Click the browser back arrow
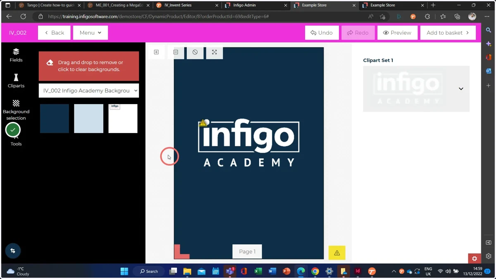The height and width of the screenshot is (279, 496). 9,17
